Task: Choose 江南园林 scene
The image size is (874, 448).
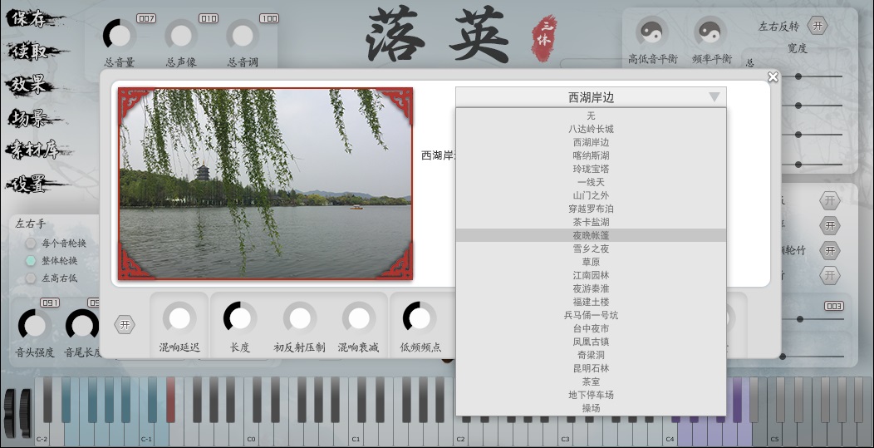Action: pos(591,275)
